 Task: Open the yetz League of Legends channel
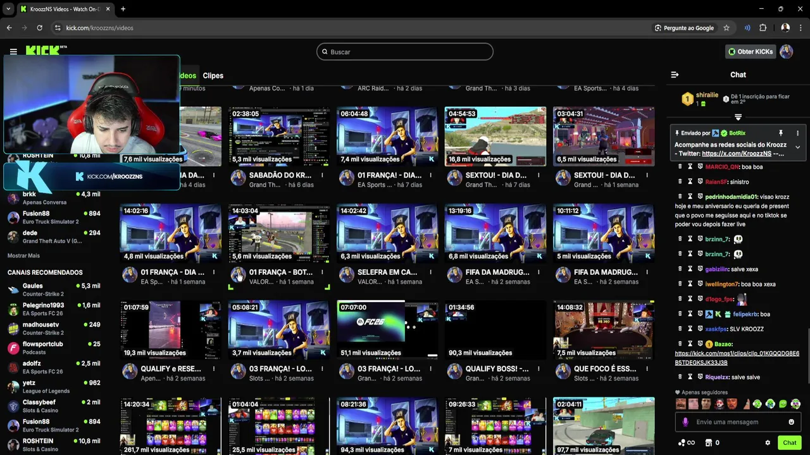54,387
